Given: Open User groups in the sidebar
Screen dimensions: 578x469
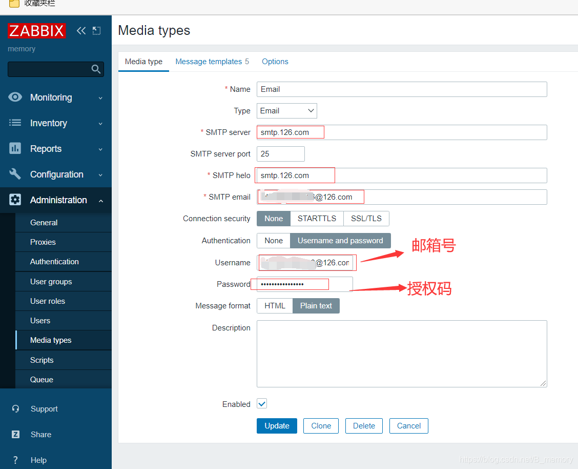Looking at the screenshot, I should click(64, 282).
